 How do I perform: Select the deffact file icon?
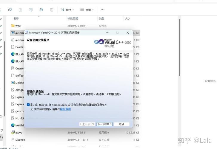[13, 75]
